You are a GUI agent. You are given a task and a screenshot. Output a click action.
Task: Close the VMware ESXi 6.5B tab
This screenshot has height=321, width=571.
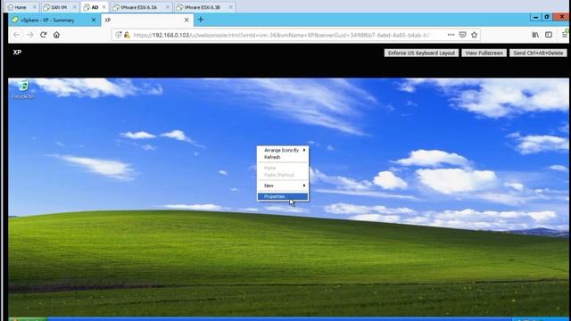tap(231, 7)
